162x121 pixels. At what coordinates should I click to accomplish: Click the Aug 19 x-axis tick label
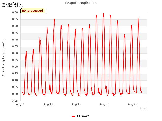105,104
